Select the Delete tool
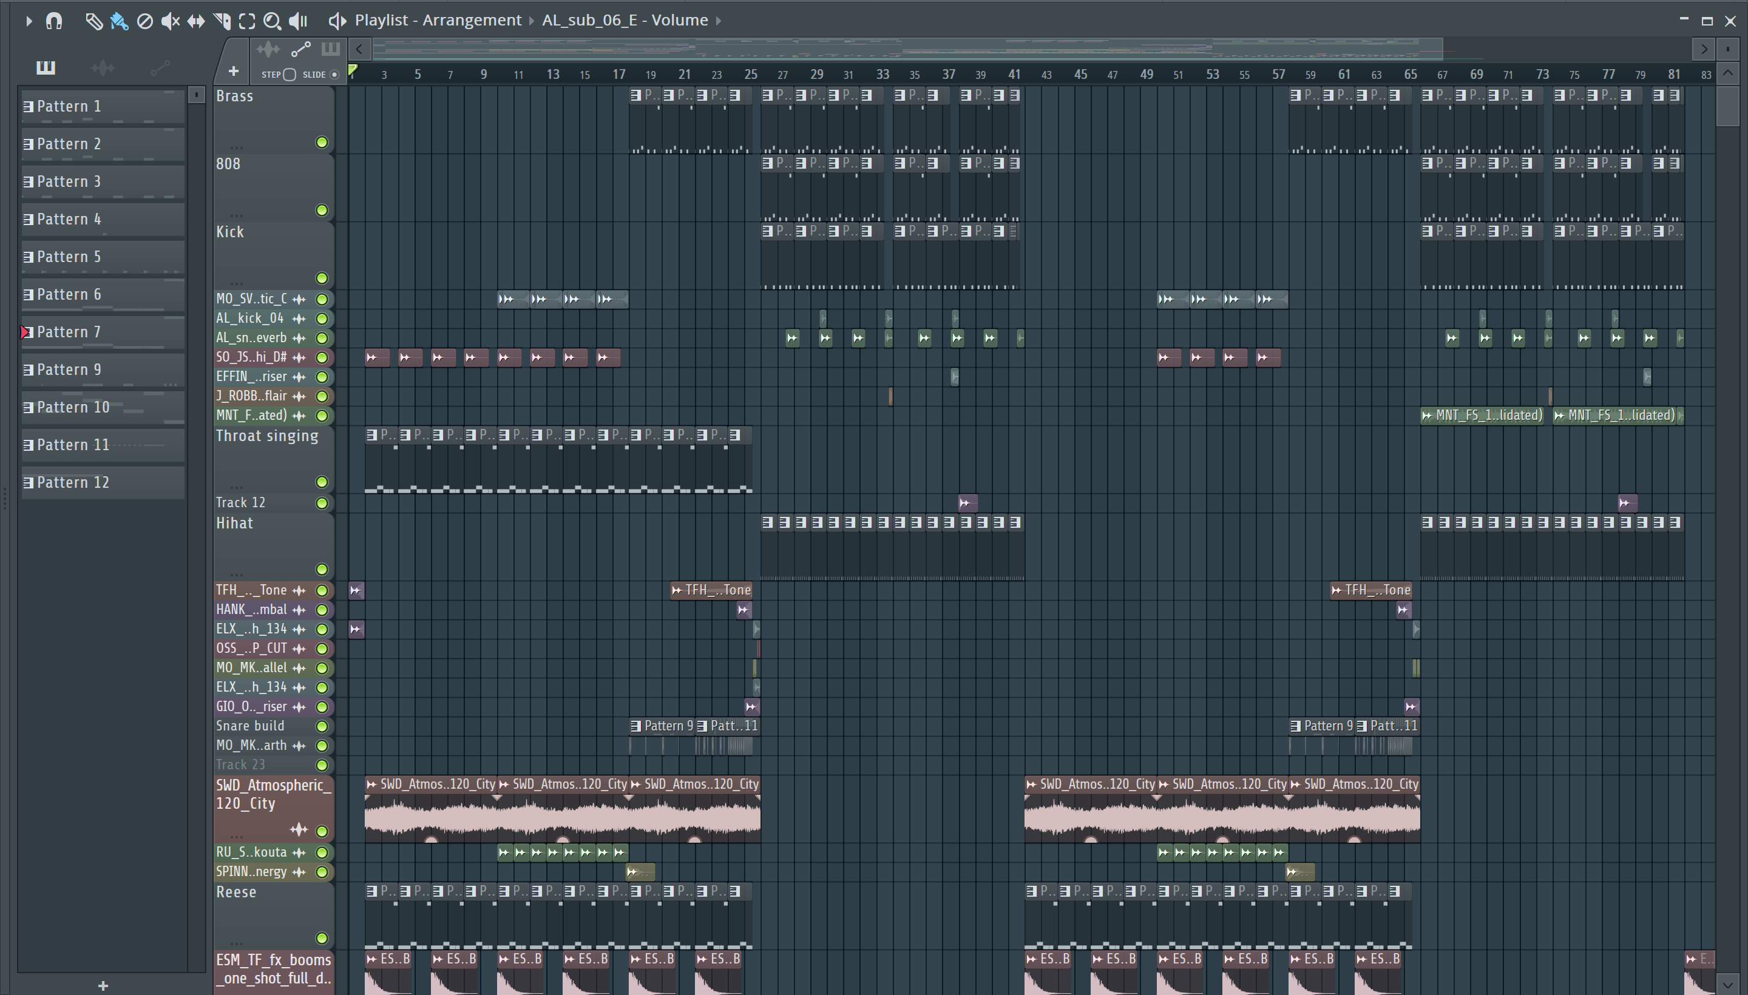 point(145,21)
